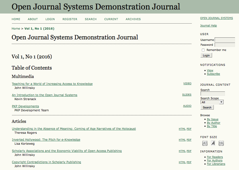Image resolution: width=239 pixels, height=170 pixels.
Task: Click the default font size icon
Action: click(x=213, y=143)
